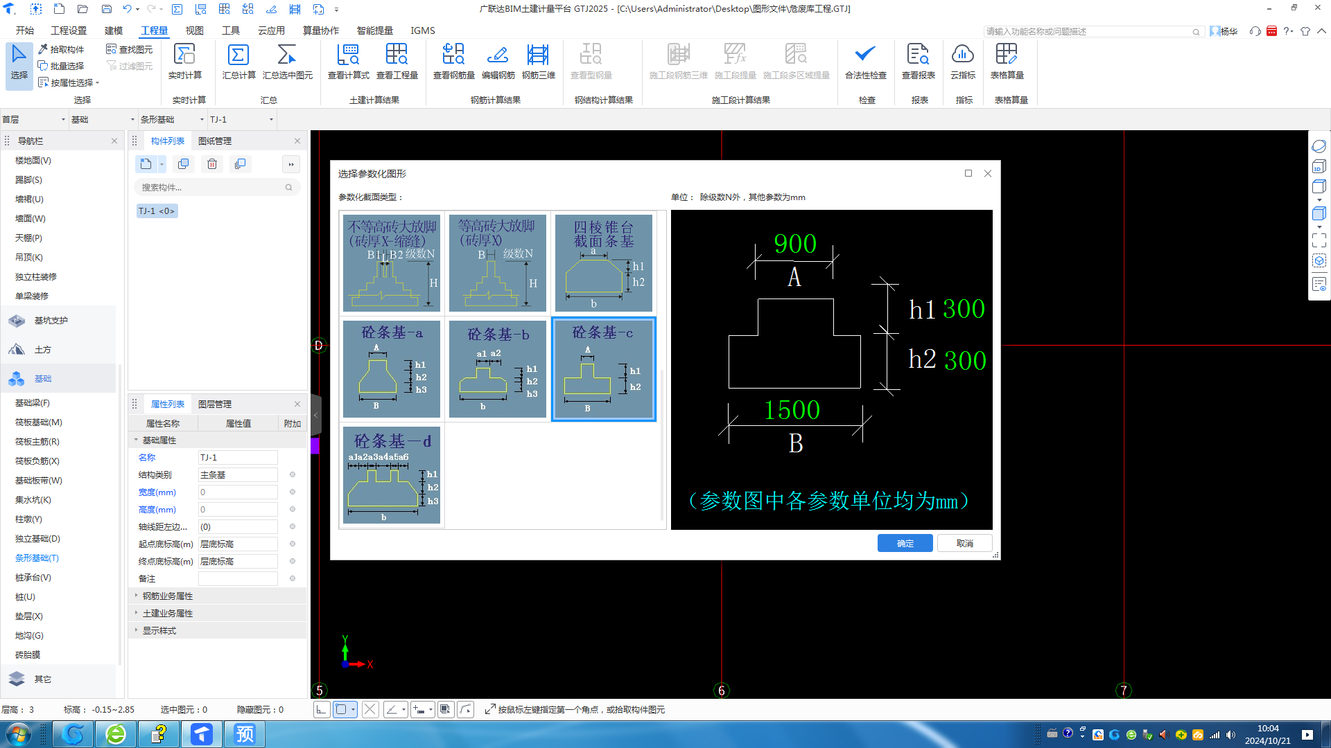Select 砼条基-a section thumbnail

[x=392, y=369]
